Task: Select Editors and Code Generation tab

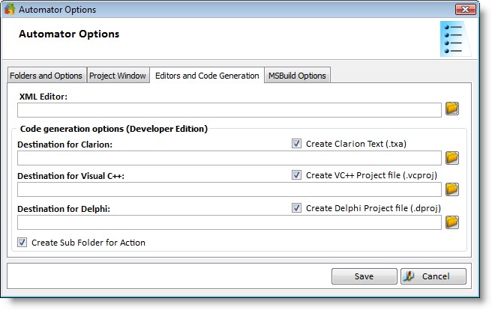Action: (207, 76)
